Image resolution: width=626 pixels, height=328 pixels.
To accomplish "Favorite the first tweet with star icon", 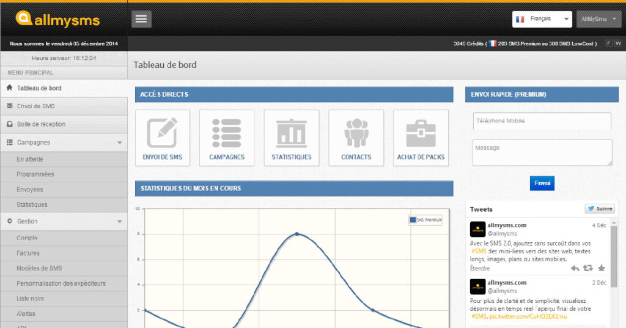I will point(602,268).
